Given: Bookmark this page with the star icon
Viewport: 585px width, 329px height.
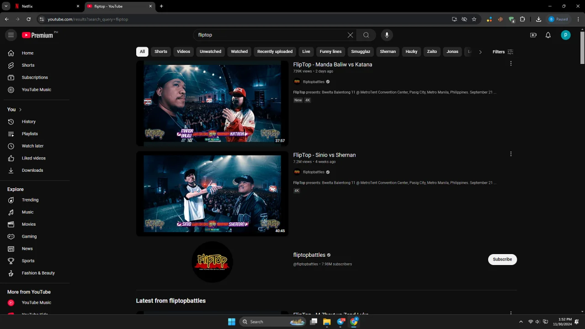Looking at the screenshot, I should pyautogui.click(x=474, y=19).
